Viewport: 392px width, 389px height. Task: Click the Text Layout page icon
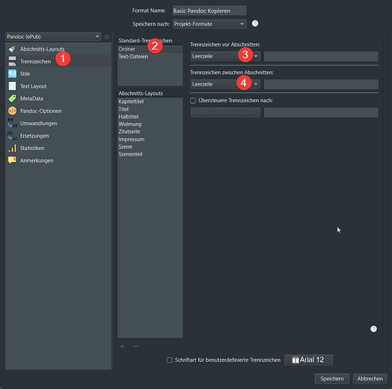[x=12, y=86]
